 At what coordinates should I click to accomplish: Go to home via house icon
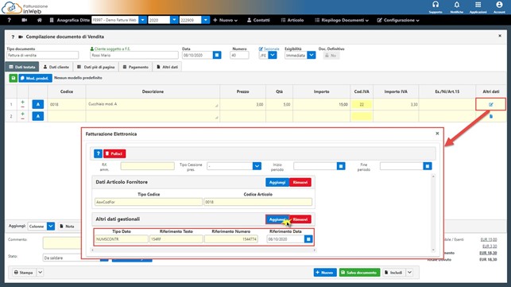pyautogui.click(x=40, y=20)
